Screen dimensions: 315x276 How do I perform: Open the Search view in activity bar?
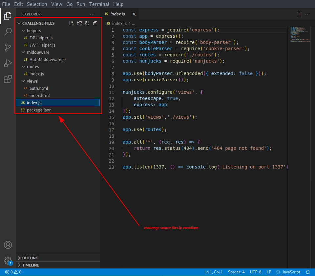pos(8,32)
